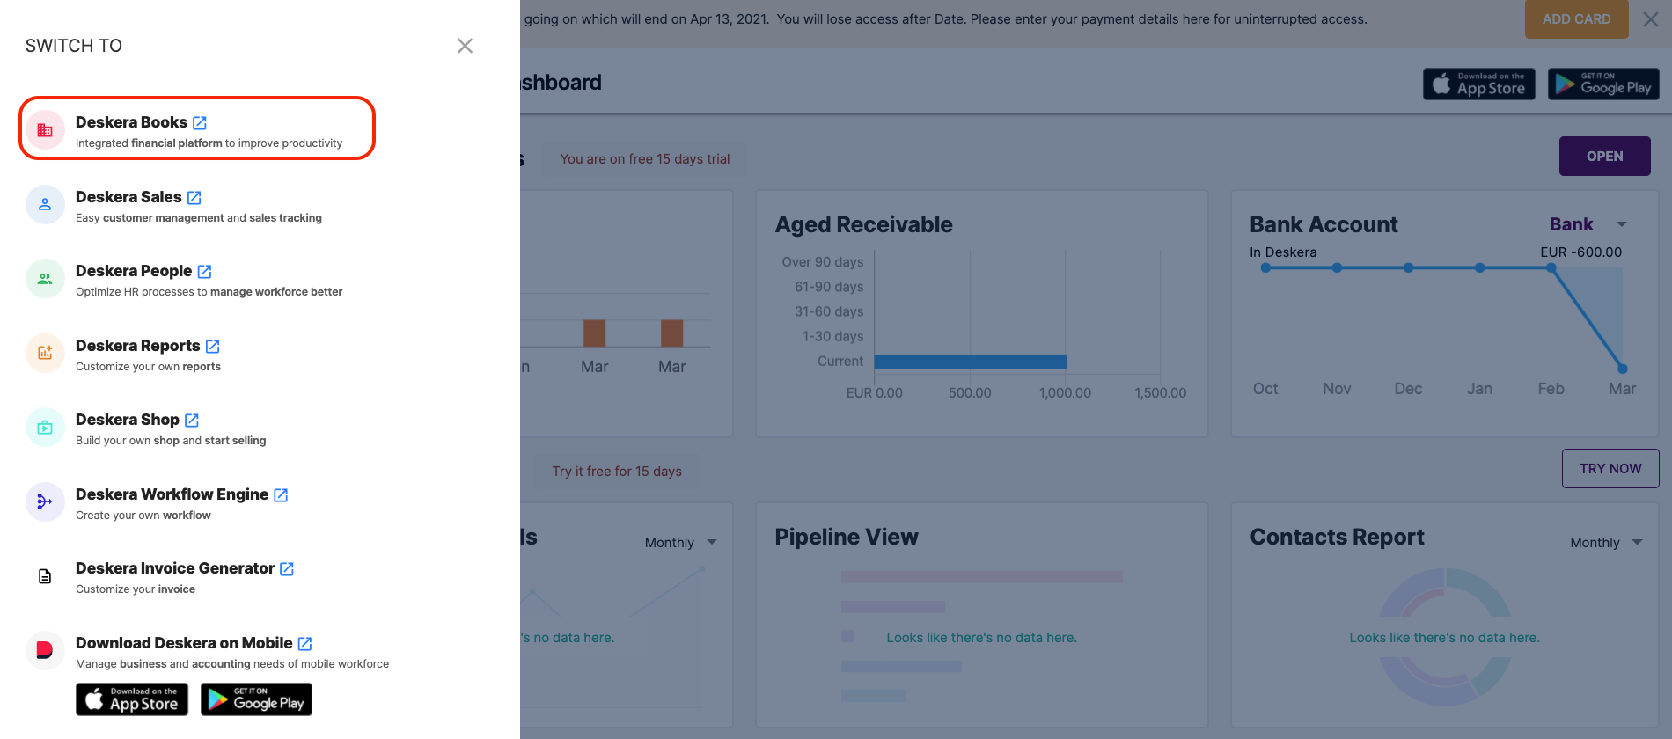The image size is (1672, 739).
Task: Click Pipeline View 'no data here' message
Action: coord(981,638)
